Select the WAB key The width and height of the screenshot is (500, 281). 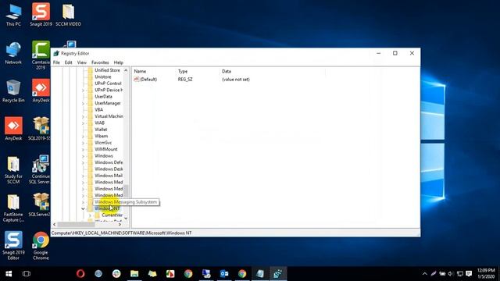[99, 123]
